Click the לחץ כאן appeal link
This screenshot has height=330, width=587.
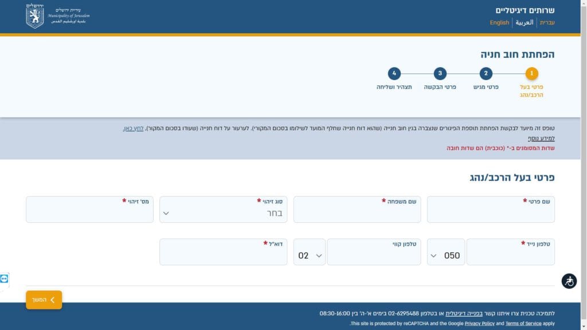point(133,128)
